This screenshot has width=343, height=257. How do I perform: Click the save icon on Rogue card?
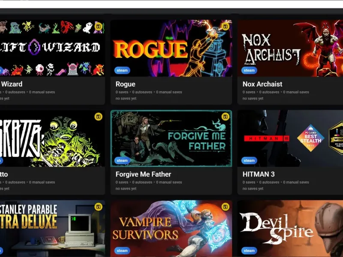226,27
